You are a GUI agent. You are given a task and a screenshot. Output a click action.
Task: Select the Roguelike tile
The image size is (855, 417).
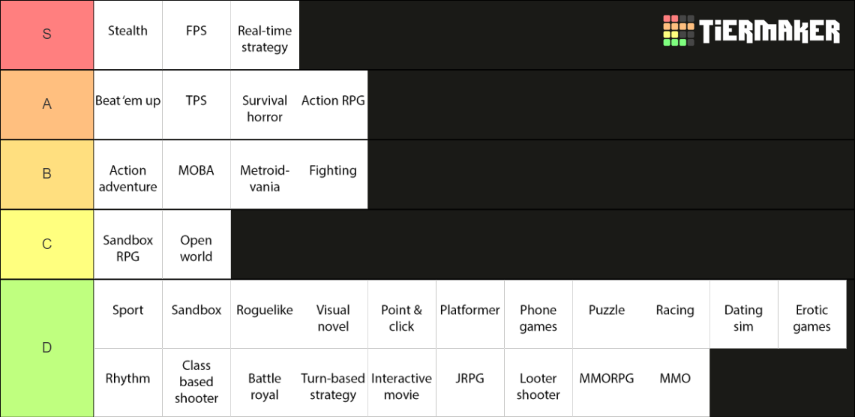pos(265,313)
